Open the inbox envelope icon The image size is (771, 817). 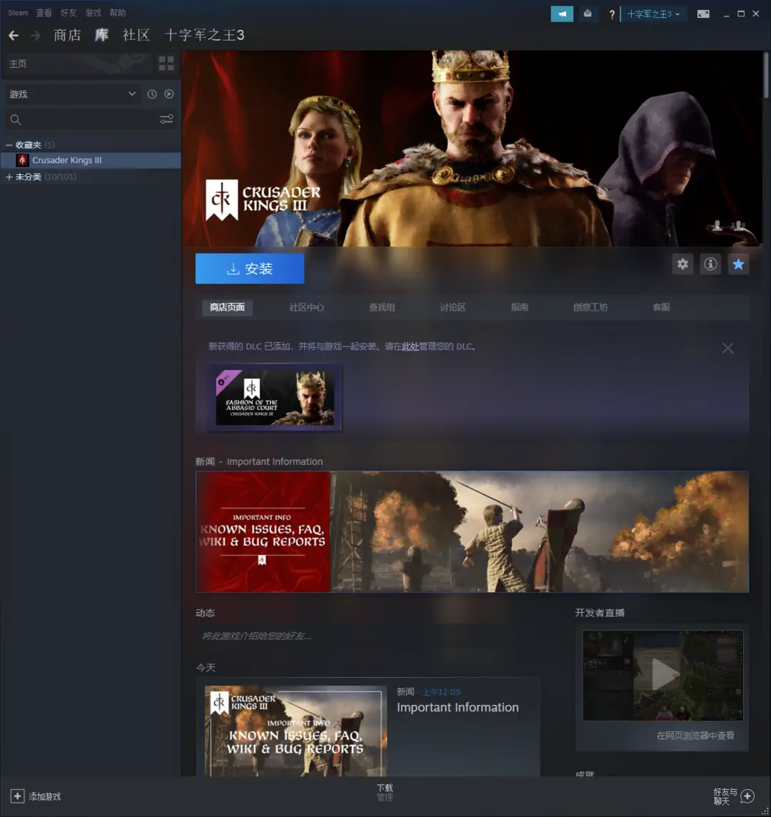pos(588,14)
